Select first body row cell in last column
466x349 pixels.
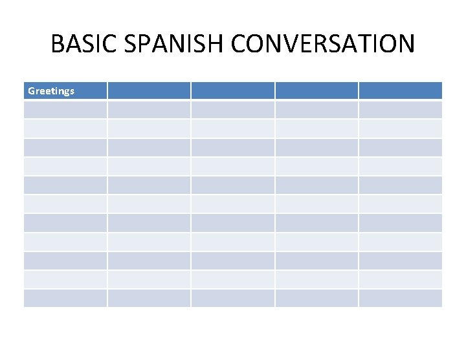click(x=401, y=109)
